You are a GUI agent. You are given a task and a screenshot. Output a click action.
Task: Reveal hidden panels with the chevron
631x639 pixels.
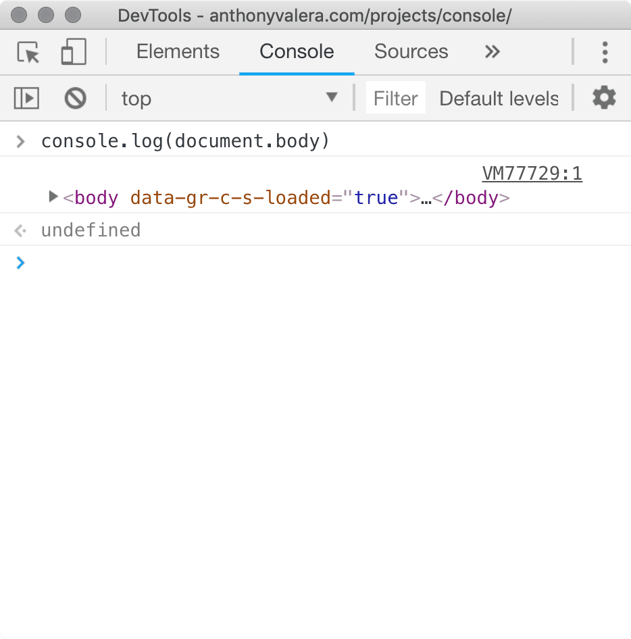(492, 52)
